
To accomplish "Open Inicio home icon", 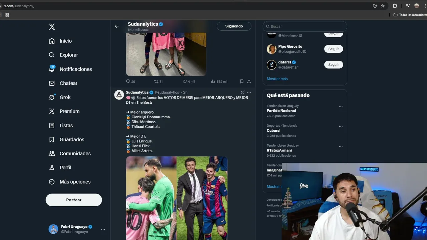I will [x=52, y=41].
